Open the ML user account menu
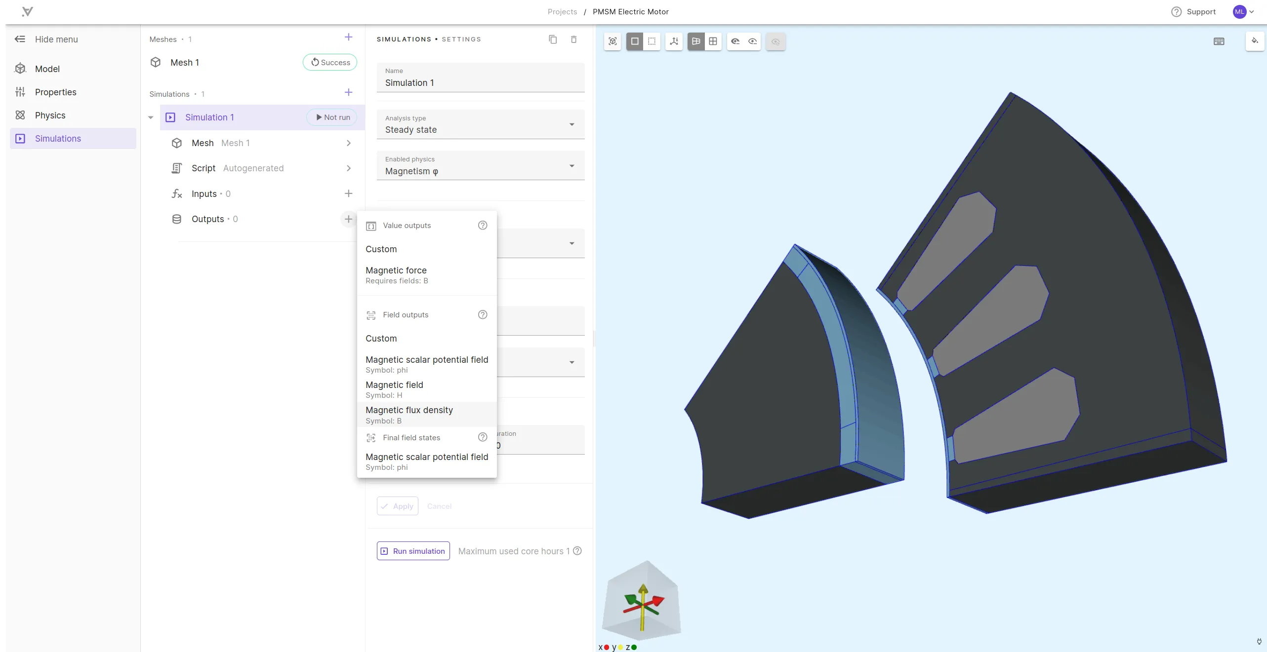The height and width of the screenshot is (652, 1267). click(x=1243, y=11)
